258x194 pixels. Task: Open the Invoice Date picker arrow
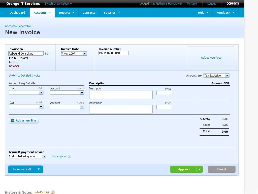coord(85,54)
